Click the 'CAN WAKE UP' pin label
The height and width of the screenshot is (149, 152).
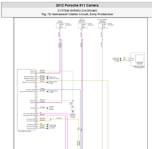pos(31,125)
